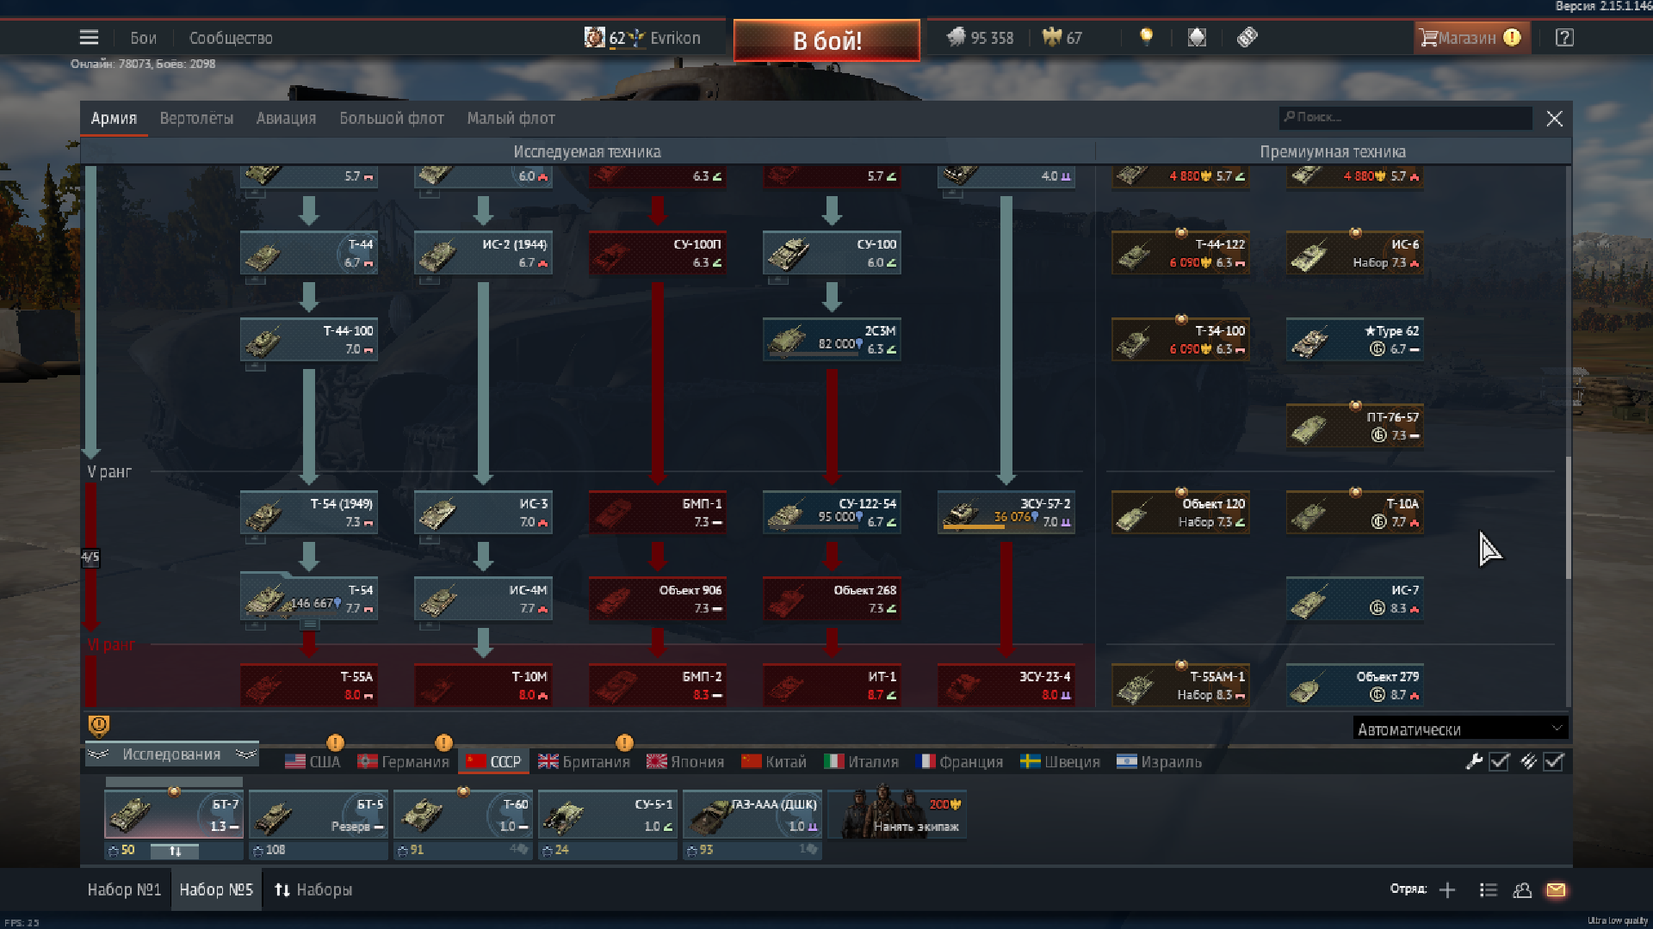Image resolution: width=1653 pixels, height=929 pixels.
Task: Select the ИС-2 (1944) vehicle card
Action: pyautogui.click(x=483, y=253)
